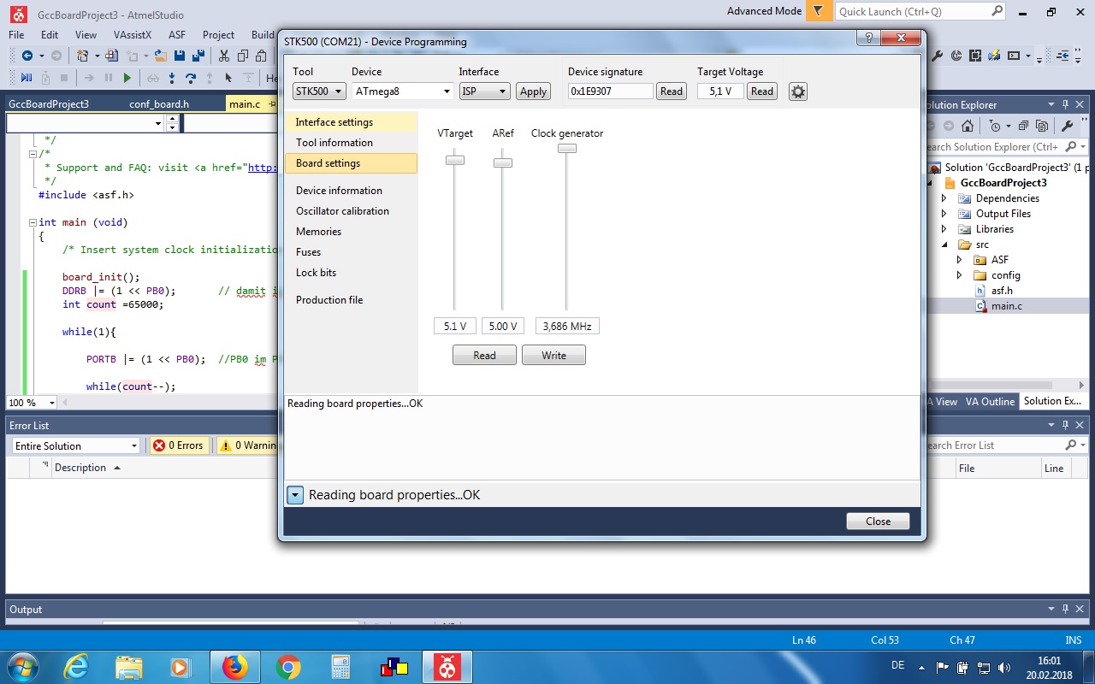Expand the status details arrow in dialog
This screenshot has height=684, width=1095.
295,495
